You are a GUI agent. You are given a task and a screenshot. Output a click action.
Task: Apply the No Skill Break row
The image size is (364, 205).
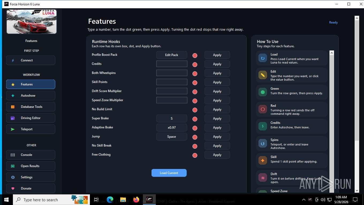tap(217, 146)
